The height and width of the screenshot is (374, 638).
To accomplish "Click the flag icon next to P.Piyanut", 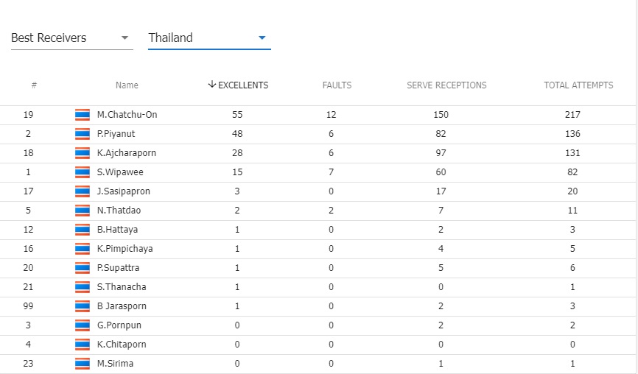I will tap(83, 134).
